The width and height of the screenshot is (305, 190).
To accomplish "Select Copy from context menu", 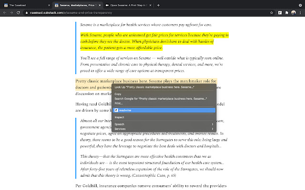I will pos(164,94).
